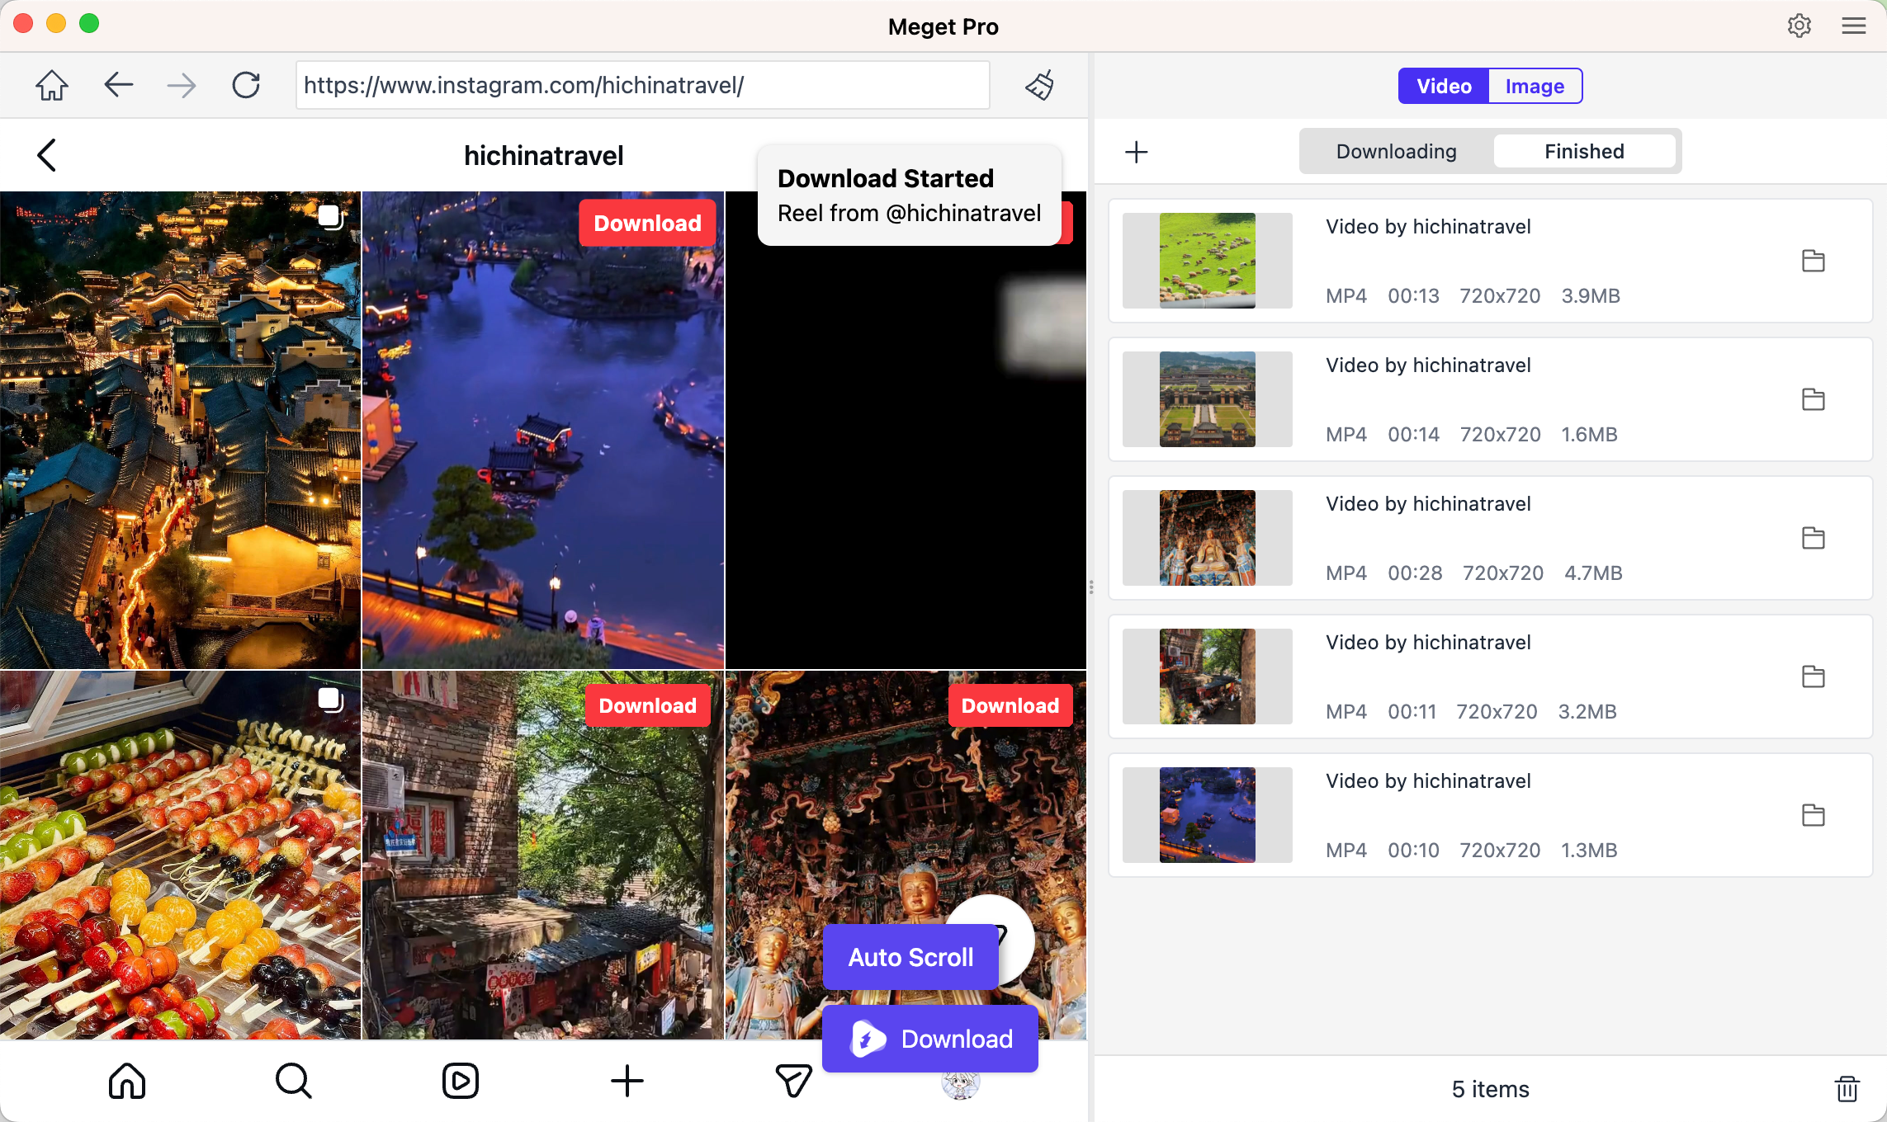Click the hichinatravel profile title

pyautogui.click(x=544, y=155)
